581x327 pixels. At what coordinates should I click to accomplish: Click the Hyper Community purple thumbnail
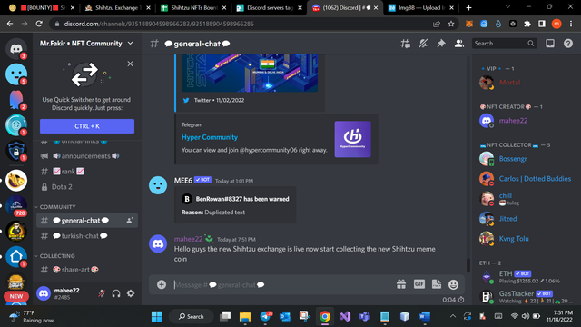coord(353,139)
